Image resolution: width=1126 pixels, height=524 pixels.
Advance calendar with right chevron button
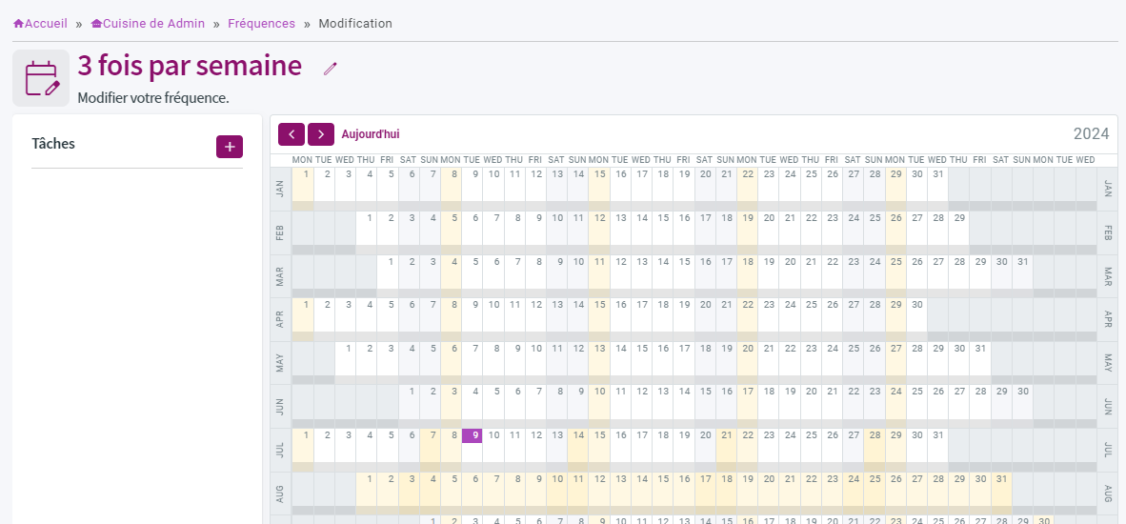pos(320,134)
